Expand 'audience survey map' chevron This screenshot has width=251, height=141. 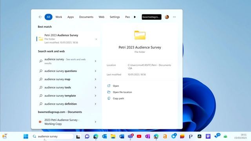(95, 79)
